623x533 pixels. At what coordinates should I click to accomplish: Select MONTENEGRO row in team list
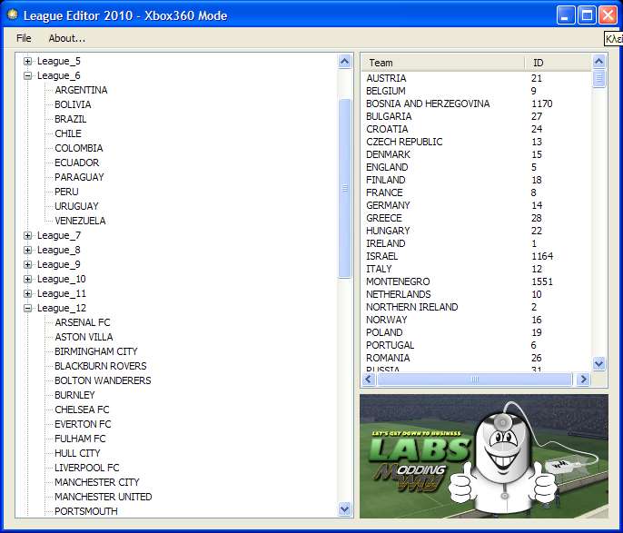click(398, 281)
